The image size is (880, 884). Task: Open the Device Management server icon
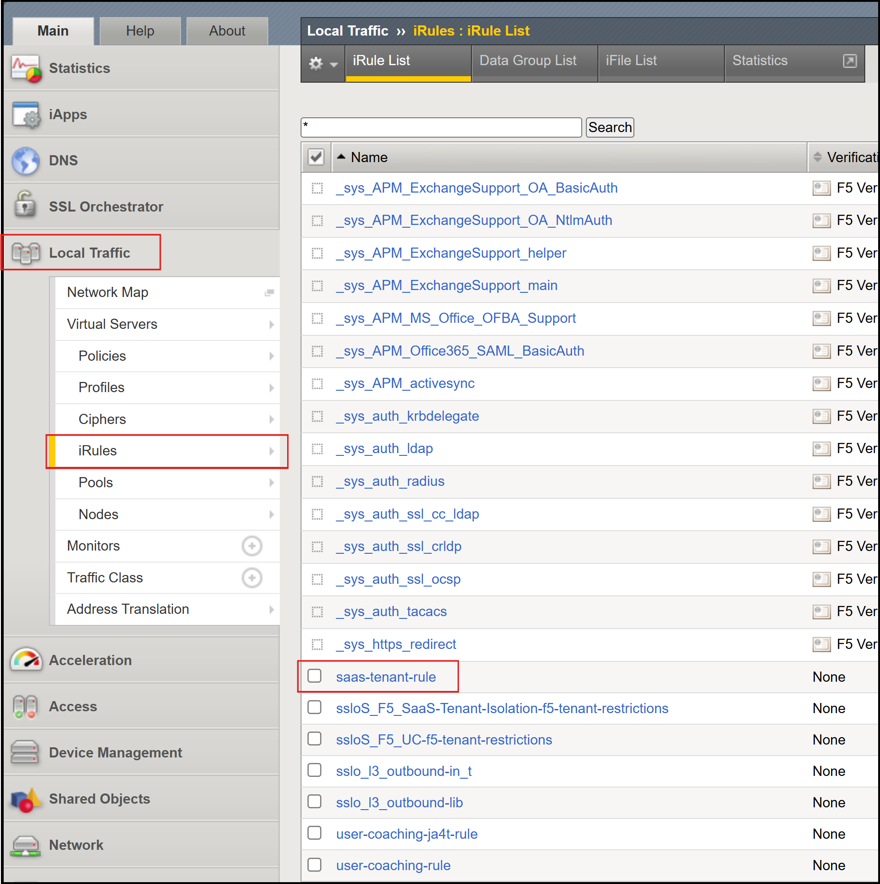click(25, 752)
